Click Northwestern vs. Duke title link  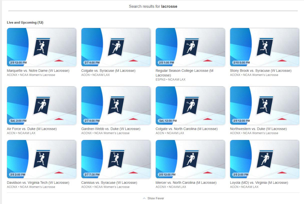pos(258,129)
